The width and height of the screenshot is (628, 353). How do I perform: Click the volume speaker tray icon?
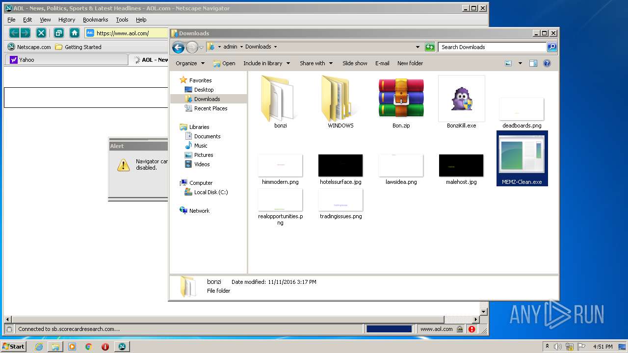(x=558, y=347)
